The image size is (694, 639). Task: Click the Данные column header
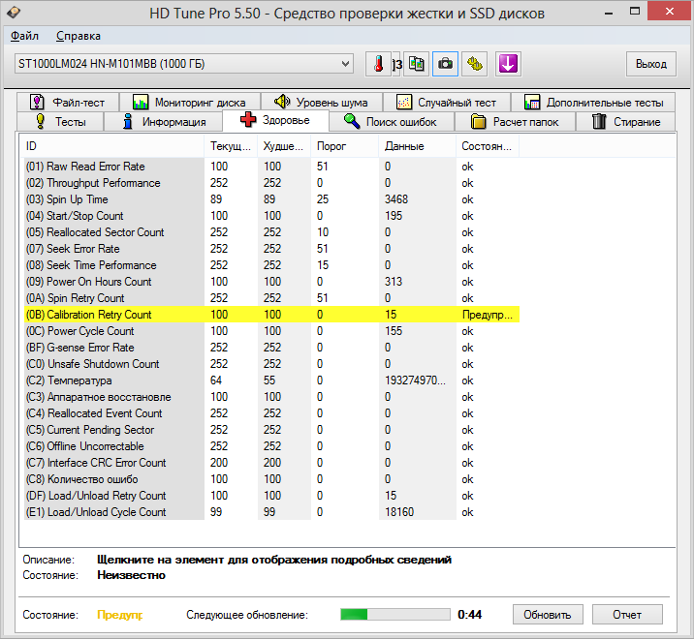click(417, 146)
